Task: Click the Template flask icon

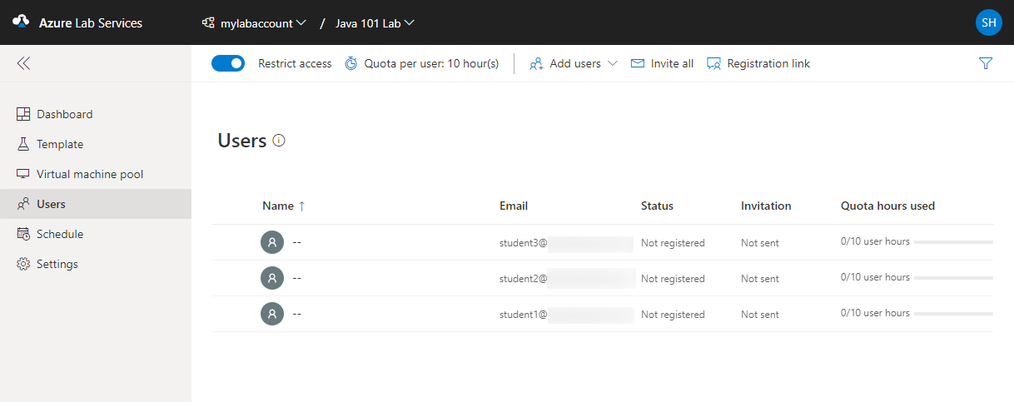Action: click(x=23, y=144)
